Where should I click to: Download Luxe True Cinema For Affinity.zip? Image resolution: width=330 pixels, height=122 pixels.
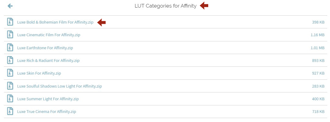[x=47, y=112]
